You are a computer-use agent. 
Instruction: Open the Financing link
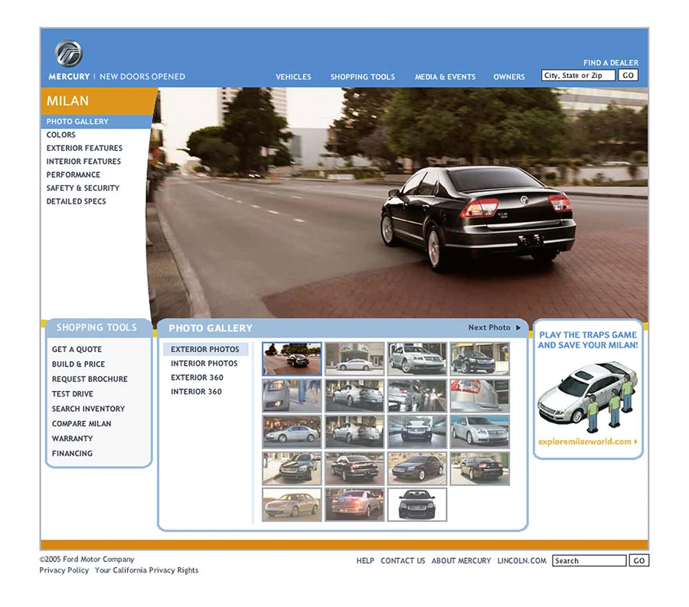click(x=72, y=453)
